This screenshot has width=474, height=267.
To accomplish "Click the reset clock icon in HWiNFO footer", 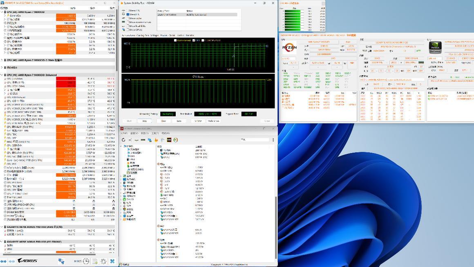I will click(86, 261).
